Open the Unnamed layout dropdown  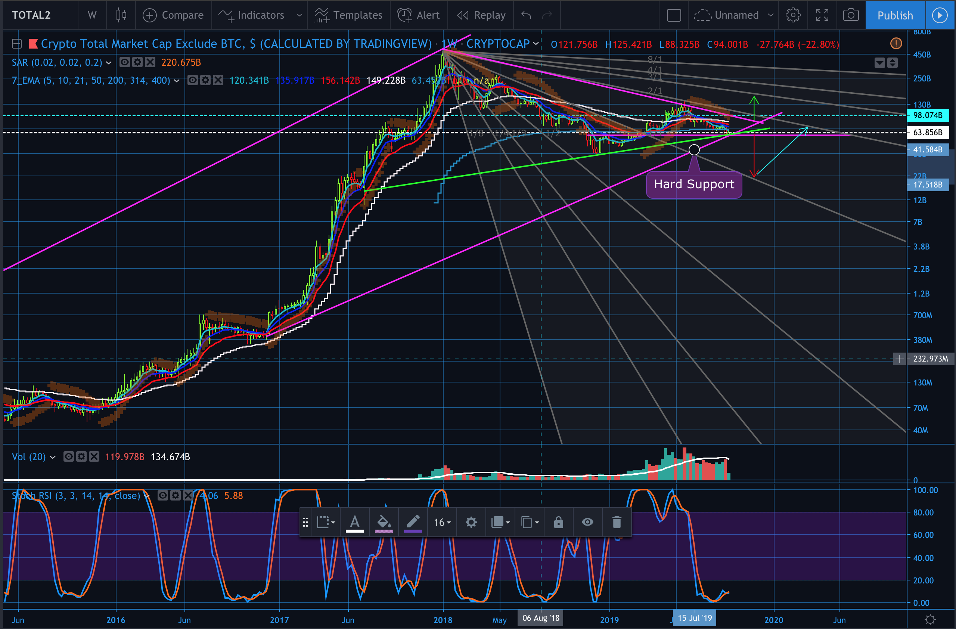click(x=770, y=15)
